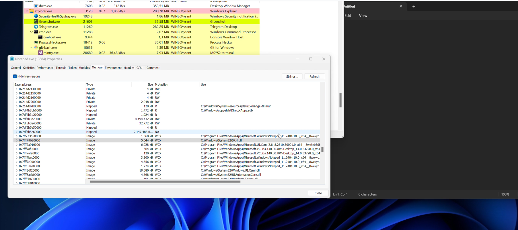The image size is (518, 230).
Task: Click the ProcessHacker.exe process icon
Action: [36, 42]
